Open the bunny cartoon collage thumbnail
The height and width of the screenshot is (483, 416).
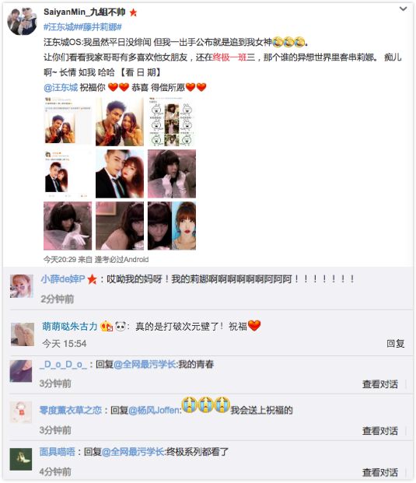[172, 121]
